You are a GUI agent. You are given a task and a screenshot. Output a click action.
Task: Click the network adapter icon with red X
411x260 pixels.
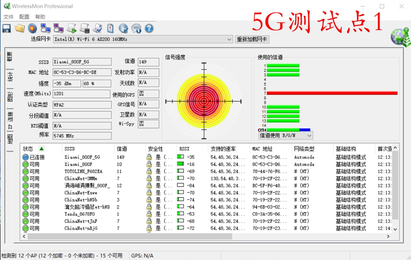59,28
